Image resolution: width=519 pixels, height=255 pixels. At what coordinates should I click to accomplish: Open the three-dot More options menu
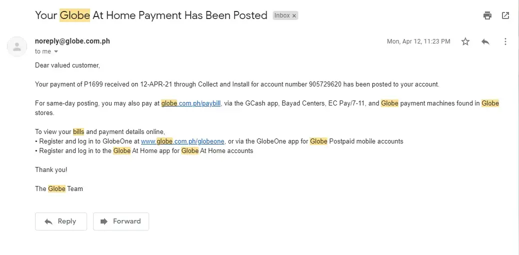tap(505, 41)
